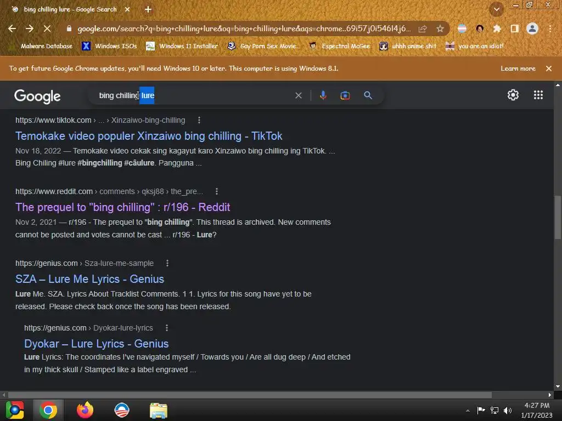Open SZA Lure Me Lyrics Genius link
This screenshot has width=562, height=421.
click(89, 279)
